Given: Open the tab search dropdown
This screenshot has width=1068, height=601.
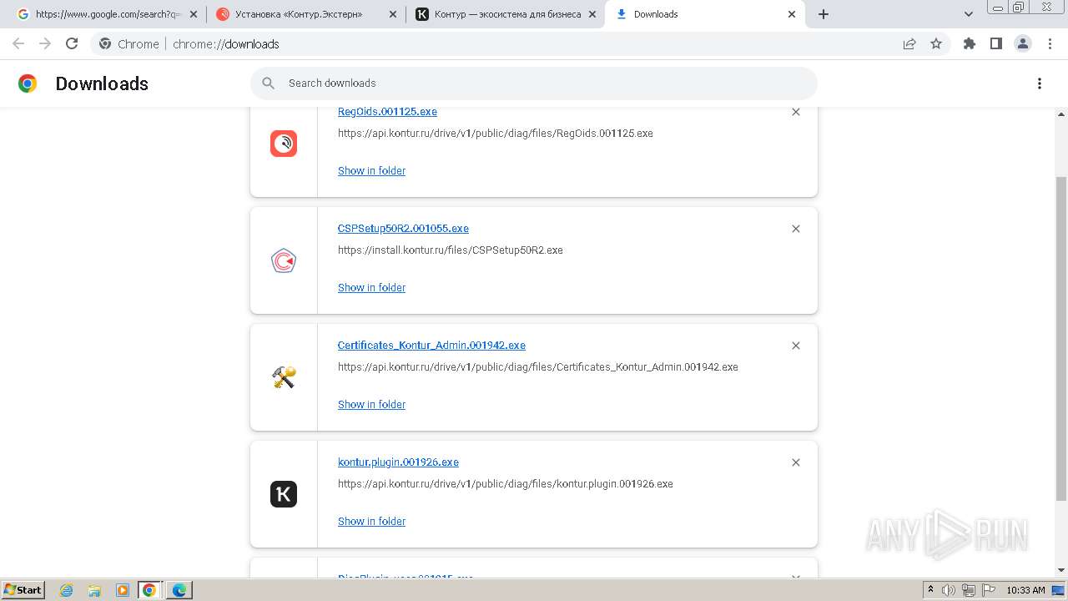Looking at the screenshot, I should coord(969,14).
